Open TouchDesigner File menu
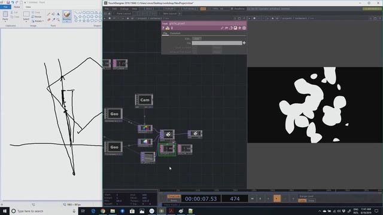 point(107,9)
